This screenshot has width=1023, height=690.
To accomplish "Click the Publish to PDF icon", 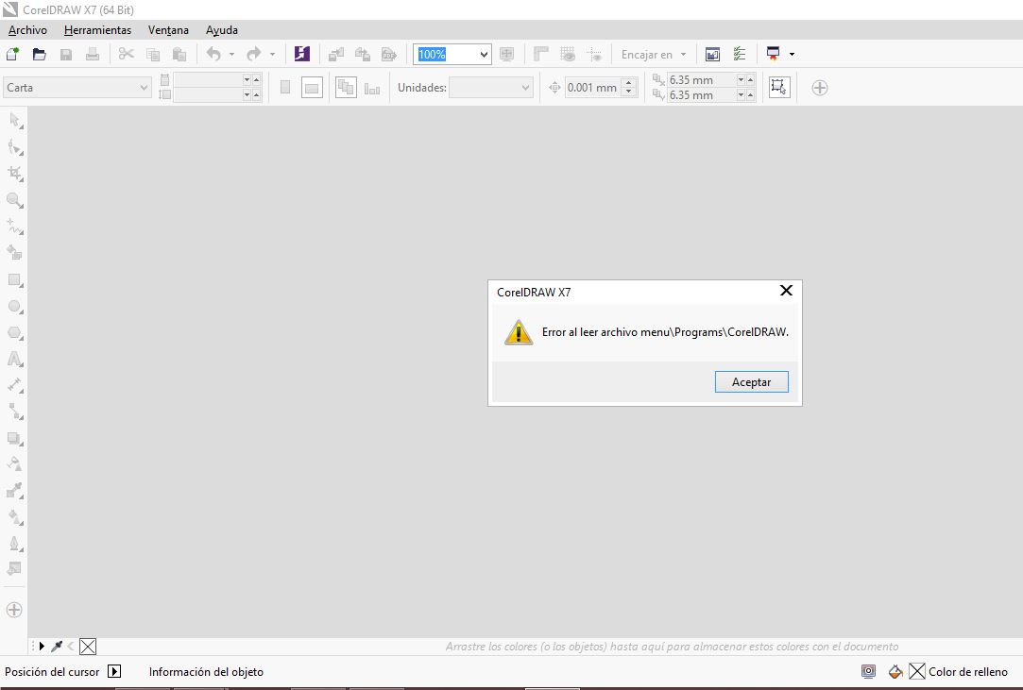I will [389, 54].
